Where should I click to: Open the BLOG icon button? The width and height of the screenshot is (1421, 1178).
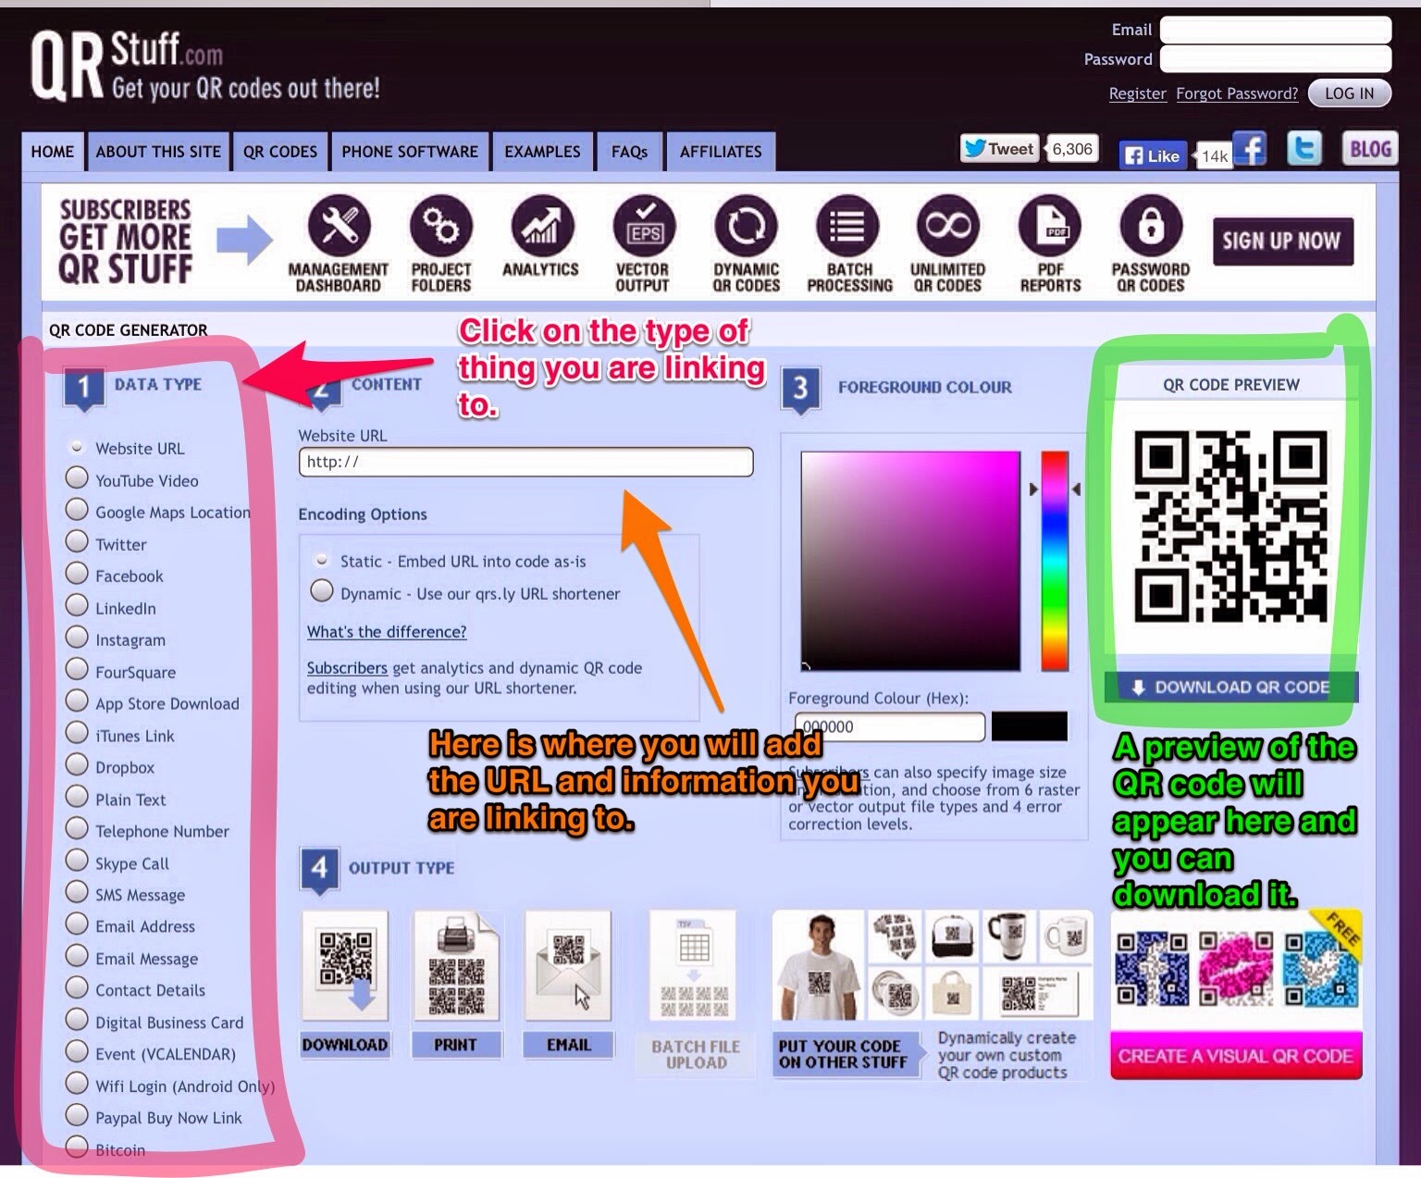pyautogui.click(x=1369, y=149)
